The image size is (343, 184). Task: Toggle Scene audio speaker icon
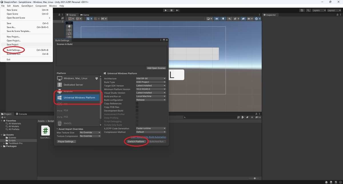(x=230, y=19)
